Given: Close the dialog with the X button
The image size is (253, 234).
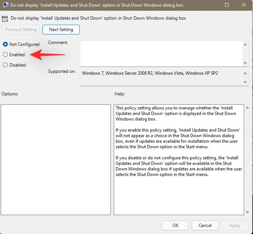Looking at the screenshot, I should (x=244, y=5).
